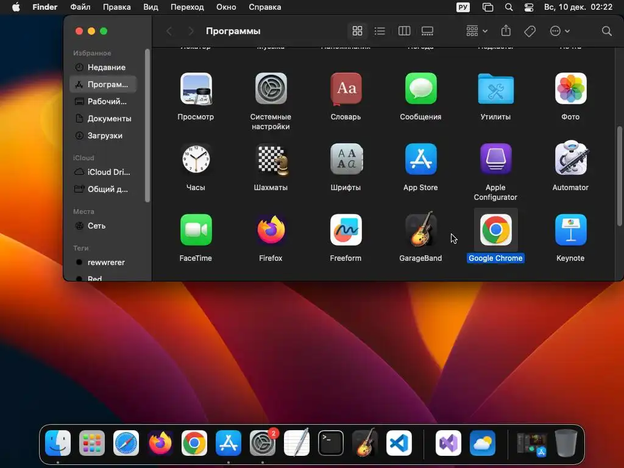Image resolution: width=624 pixels, height=468 pixels.
Task: Select App Store icon in Programs folder
Action: (x=420, y=159)
